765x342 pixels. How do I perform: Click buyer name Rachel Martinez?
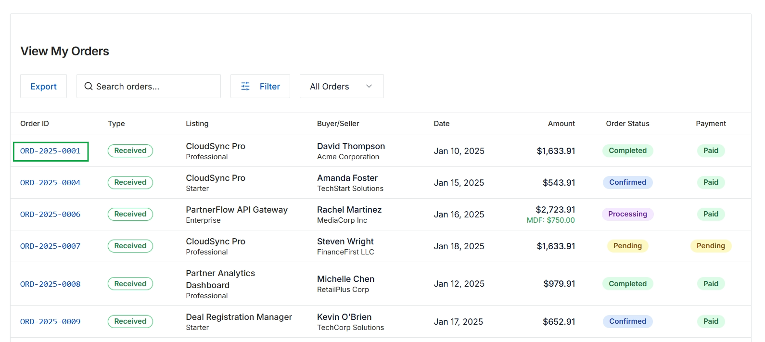point(349,210)
